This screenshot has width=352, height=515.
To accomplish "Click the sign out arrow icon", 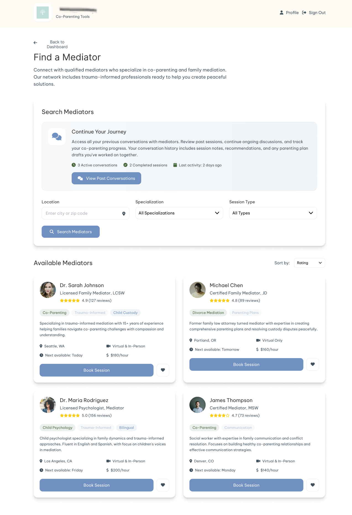I will 304,13.
